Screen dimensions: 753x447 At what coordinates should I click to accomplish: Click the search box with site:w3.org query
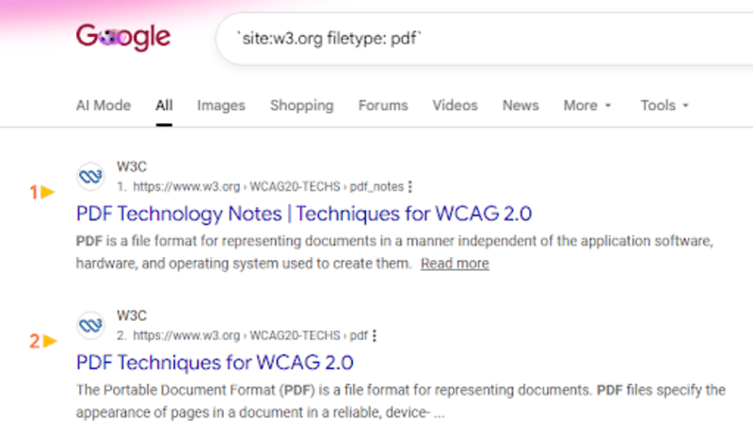coord(485,39)
